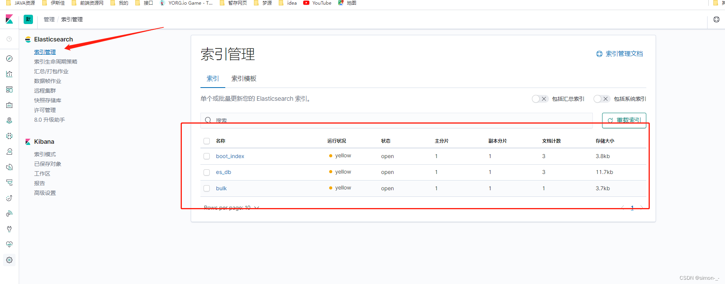Toggle the 包括系统索引 switch
Viewport: 725px width, 284px height.
point(601,99)
